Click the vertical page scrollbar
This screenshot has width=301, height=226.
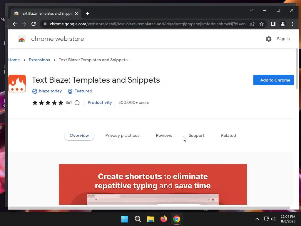click(x=297, y=68)
